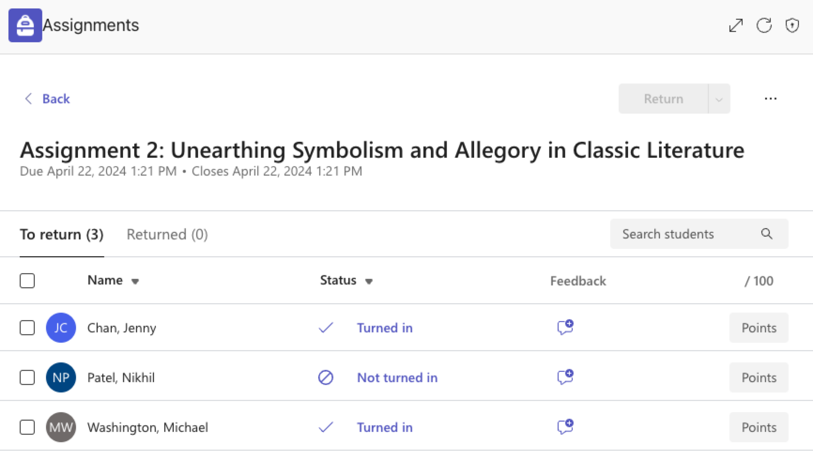Add feedback for Chan, Jenny
This screenshot has width=813, height=461.
point(565,327)
